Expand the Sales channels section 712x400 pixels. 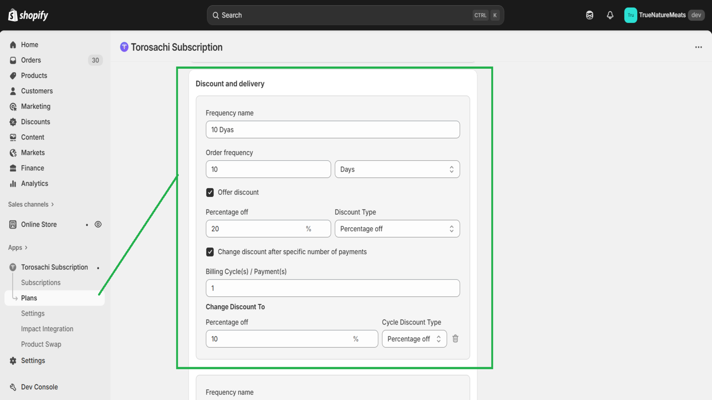(31, 204)
